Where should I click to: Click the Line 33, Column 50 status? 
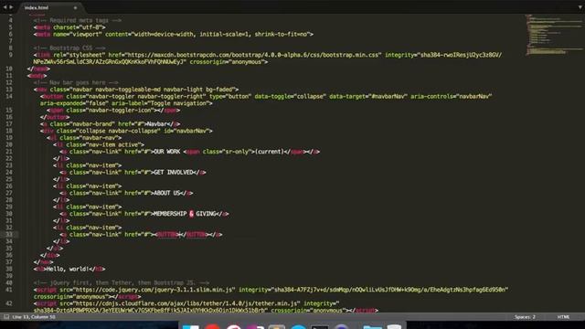34,317
